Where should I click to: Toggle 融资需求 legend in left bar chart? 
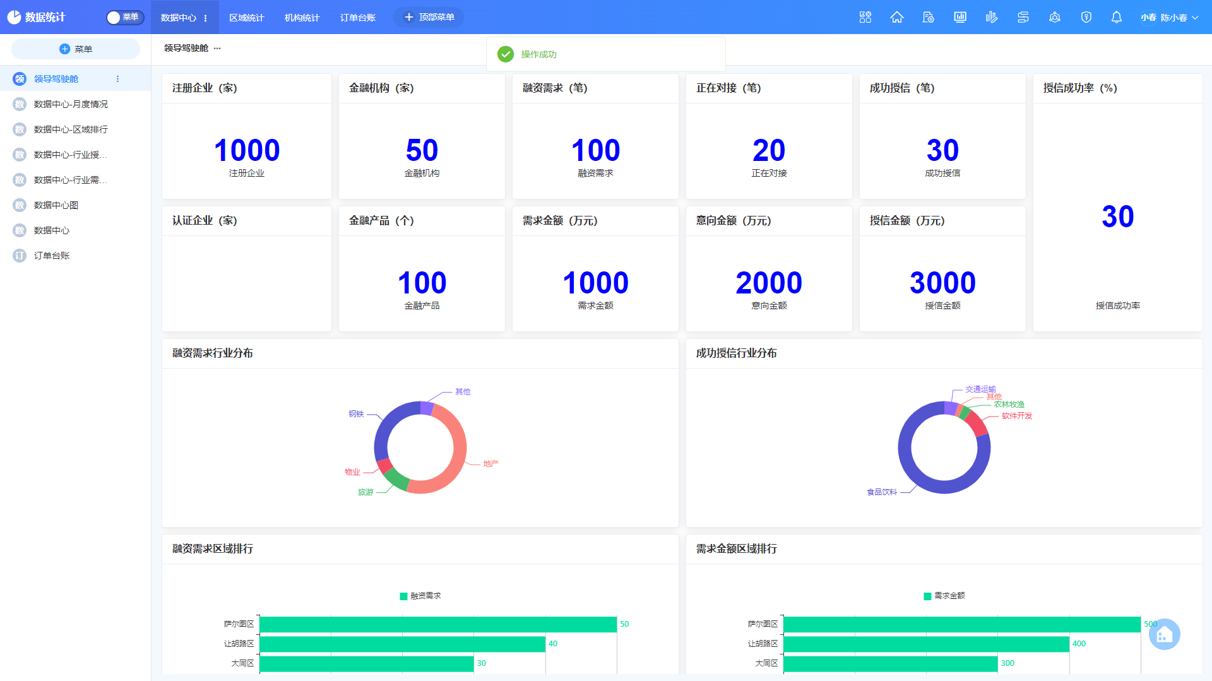[x=420, y=596]
